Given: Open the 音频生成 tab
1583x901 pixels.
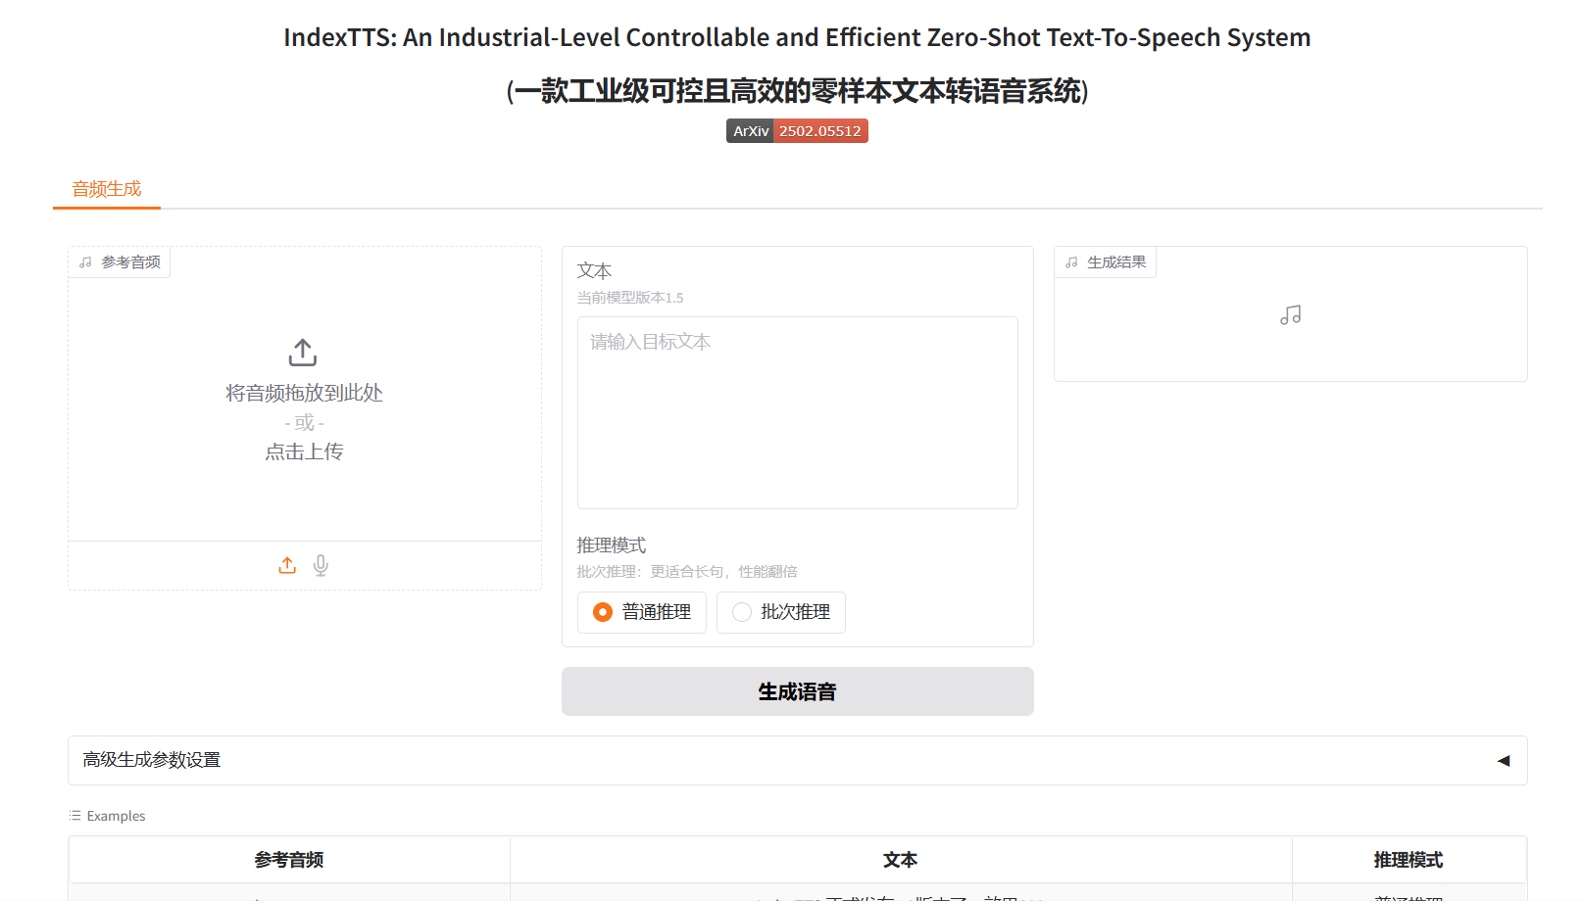Looking at the screenshot, I should point(107,189).
